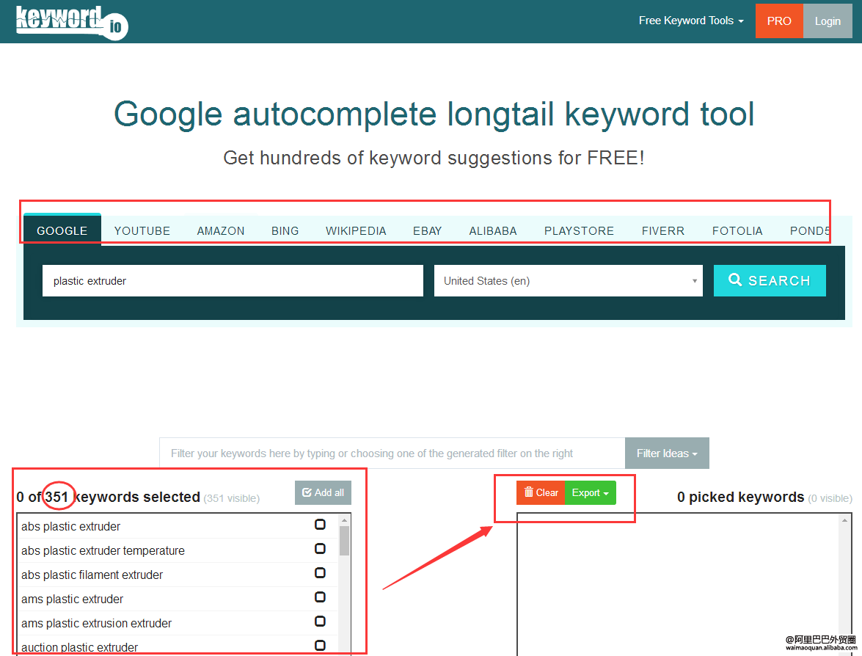Click picked keywords scrollbar up arrow
This screenshot has height=656, width=862.
[x=845, y=520]
